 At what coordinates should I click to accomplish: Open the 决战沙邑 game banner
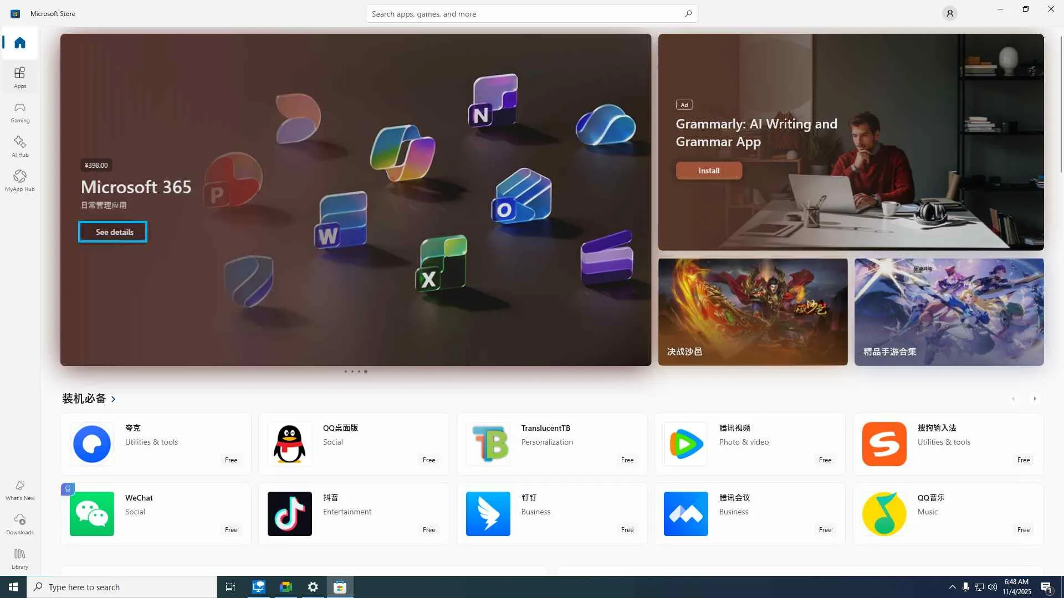(753, 312)
